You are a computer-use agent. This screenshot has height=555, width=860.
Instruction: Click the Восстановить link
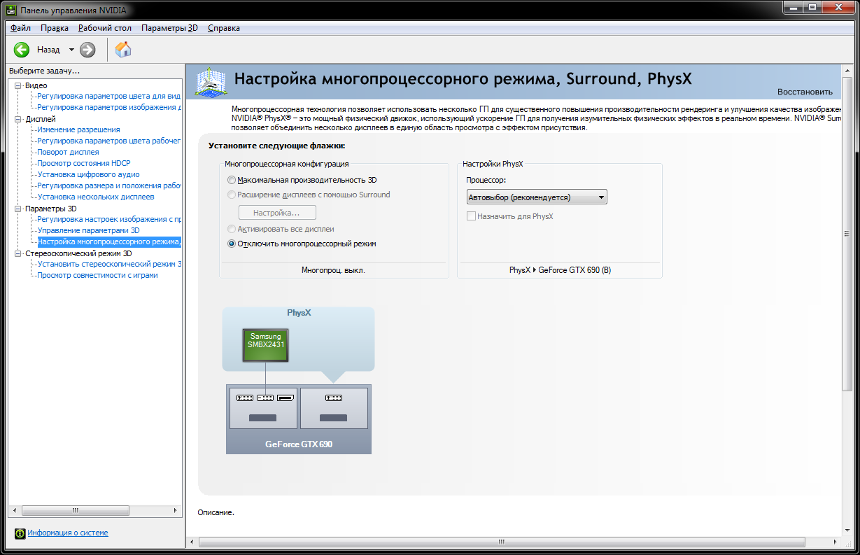click(x=805, y=92)
